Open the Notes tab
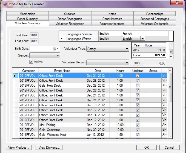The height and width of the screenshot is (153, 186). (x=112, y=14)
